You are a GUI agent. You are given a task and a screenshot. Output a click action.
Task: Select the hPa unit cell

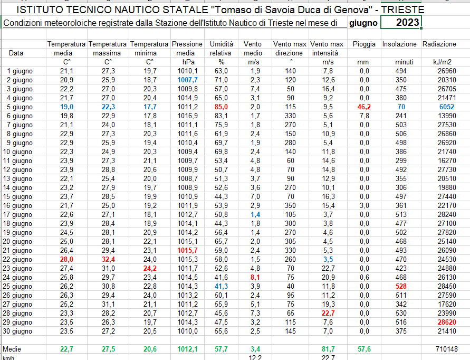[x=188, y=62]
